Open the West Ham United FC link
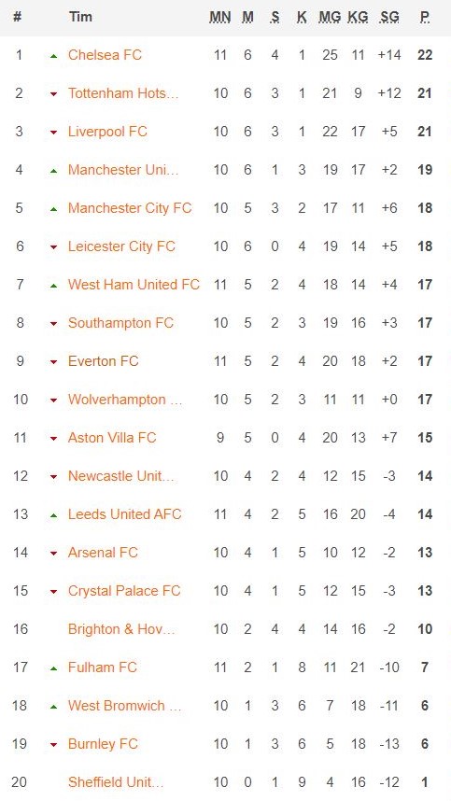 [x=134, y=284]
